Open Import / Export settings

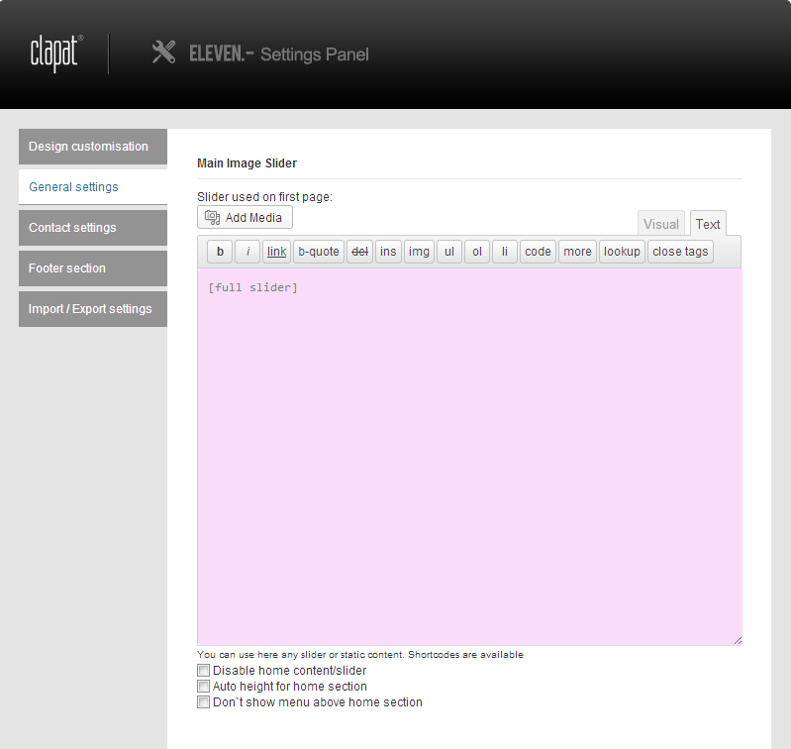[93, 309]
